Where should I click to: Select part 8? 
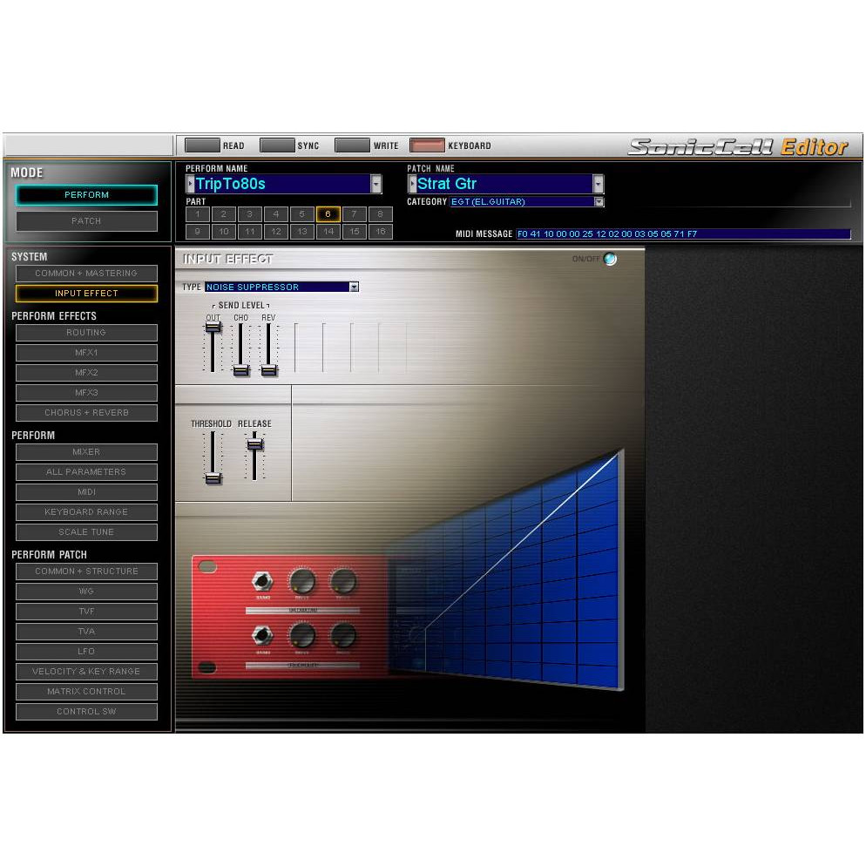pyautogui.click(x=381, y=214)
